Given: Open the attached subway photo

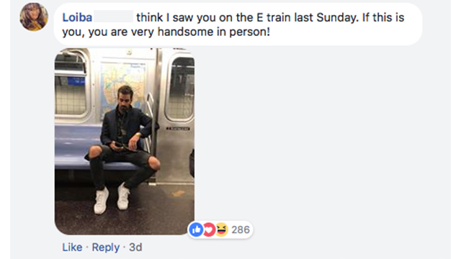Looking at the screenshot, I should [x=125, y=141].
